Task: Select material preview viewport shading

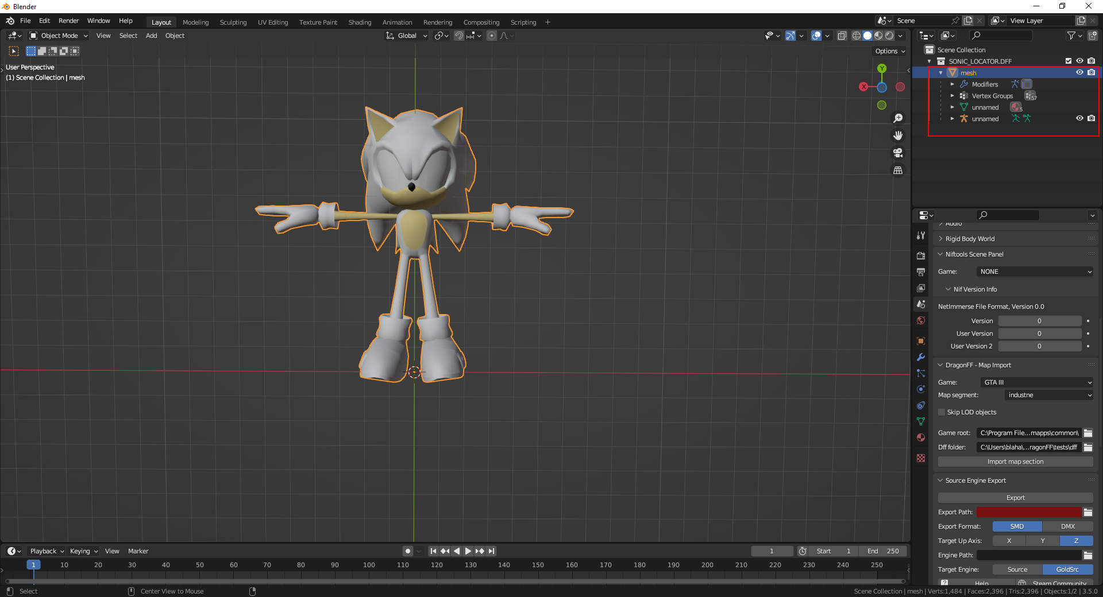Action: [x=878, y=36]
